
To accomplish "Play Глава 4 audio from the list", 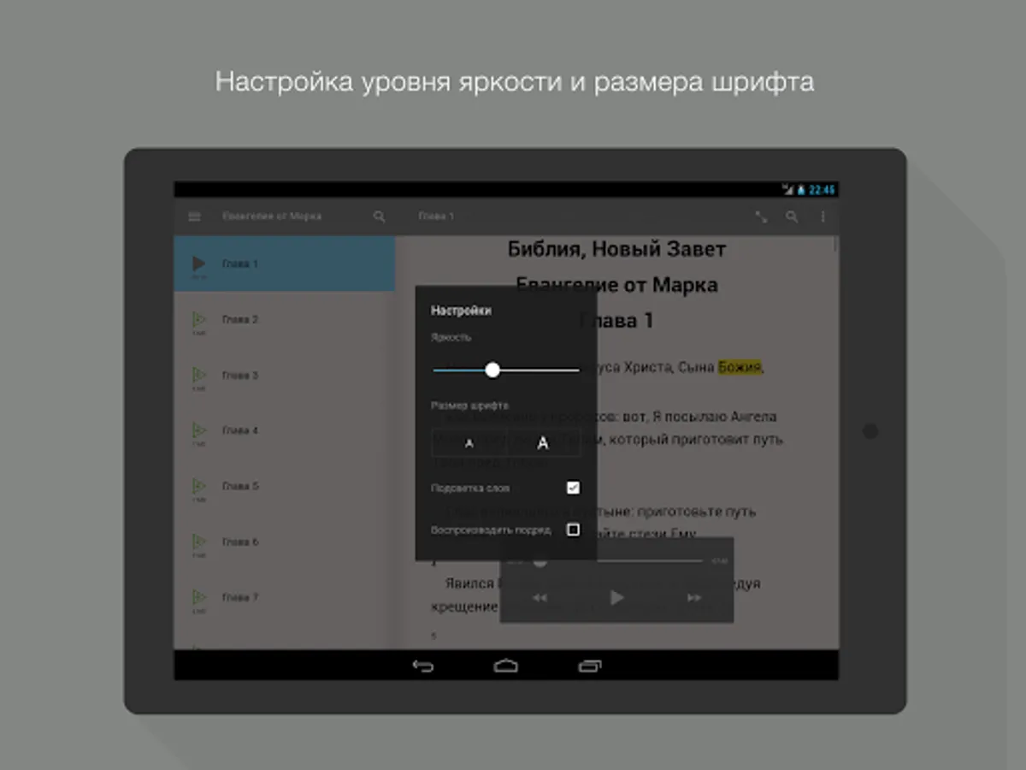I will [x=198, y=431].
